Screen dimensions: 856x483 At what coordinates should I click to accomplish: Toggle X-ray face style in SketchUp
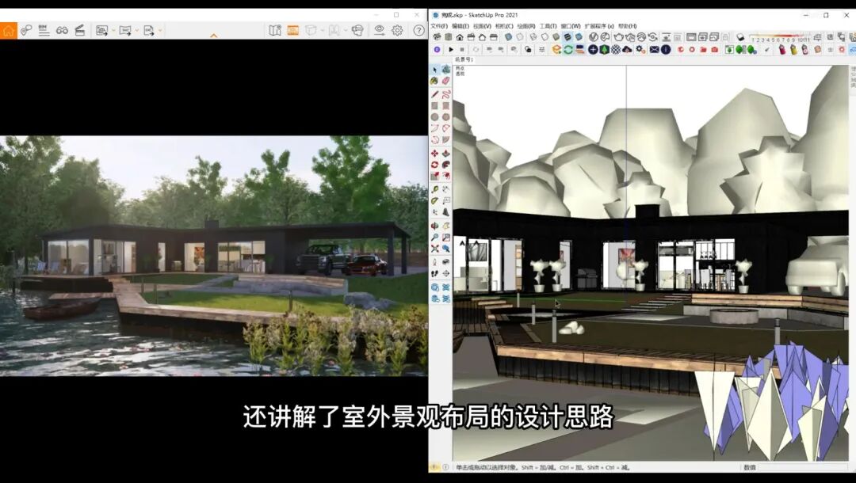(x=508, y=37)
